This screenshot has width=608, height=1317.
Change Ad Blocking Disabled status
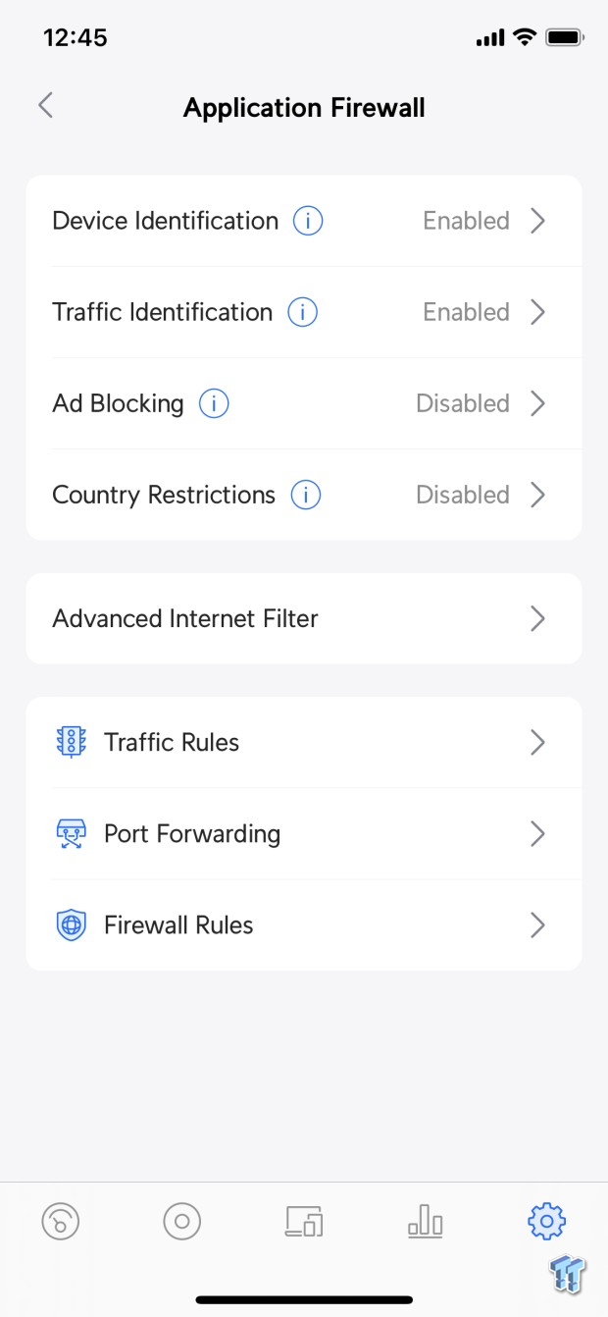pos(463,403)
